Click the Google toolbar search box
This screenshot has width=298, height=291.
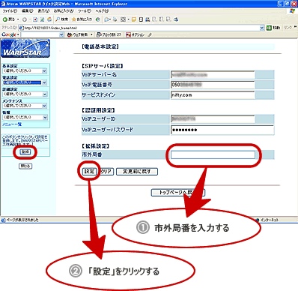pyautogui.click(x=40, y=34)
